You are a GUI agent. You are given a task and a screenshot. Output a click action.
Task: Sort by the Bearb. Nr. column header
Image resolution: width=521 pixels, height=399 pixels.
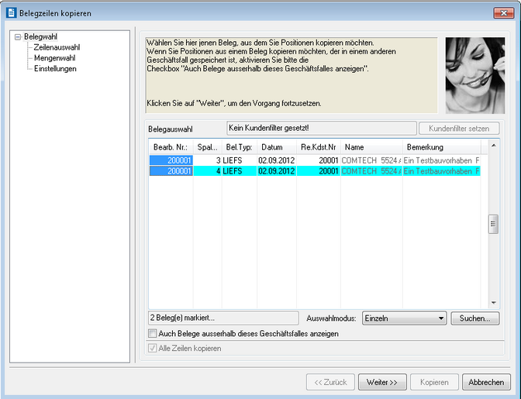[x=170, y=146]
